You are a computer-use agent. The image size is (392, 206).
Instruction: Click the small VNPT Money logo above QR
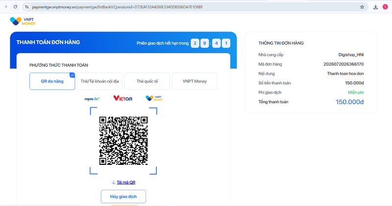[x=154, y=98]
